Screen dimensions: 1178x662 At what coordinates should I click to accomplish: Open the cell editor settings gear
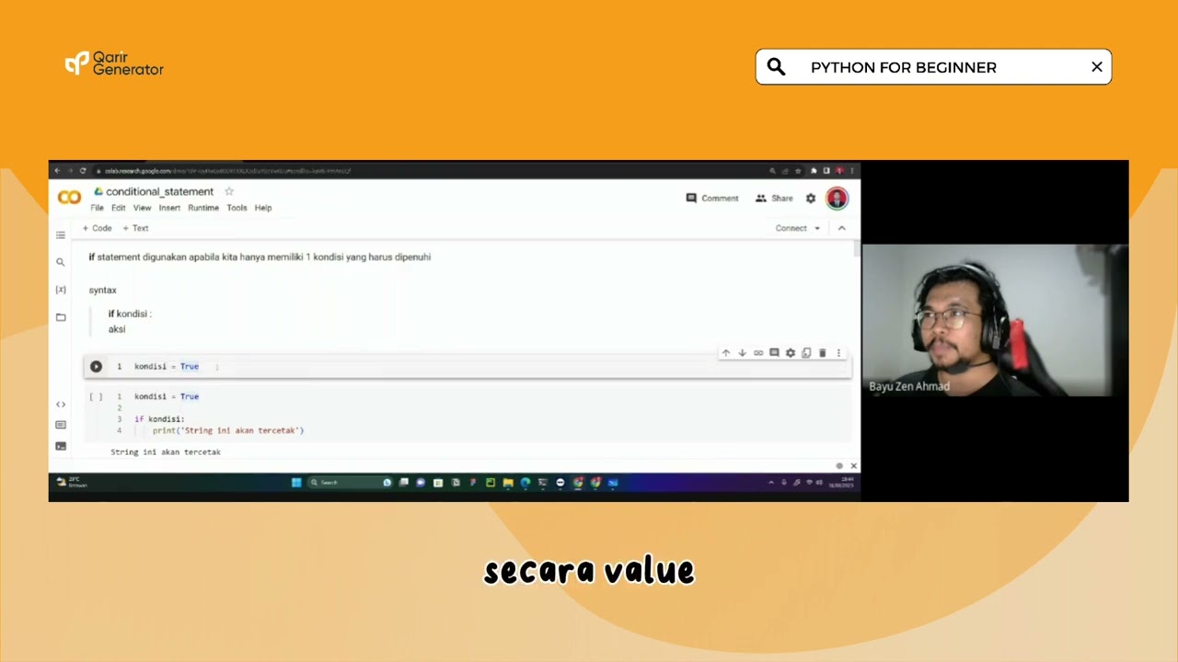790,353
